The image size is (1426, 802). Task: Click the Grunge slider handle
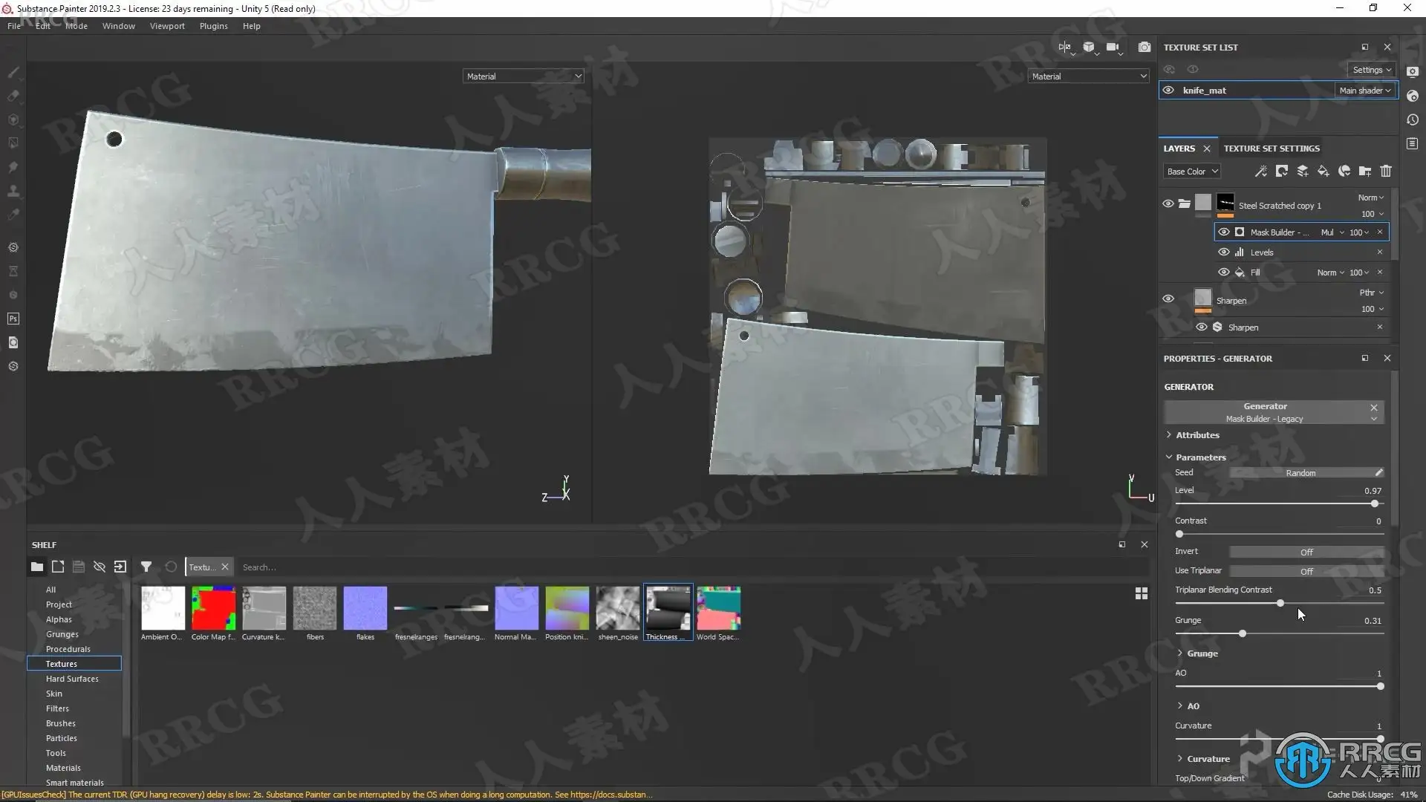1243,634
